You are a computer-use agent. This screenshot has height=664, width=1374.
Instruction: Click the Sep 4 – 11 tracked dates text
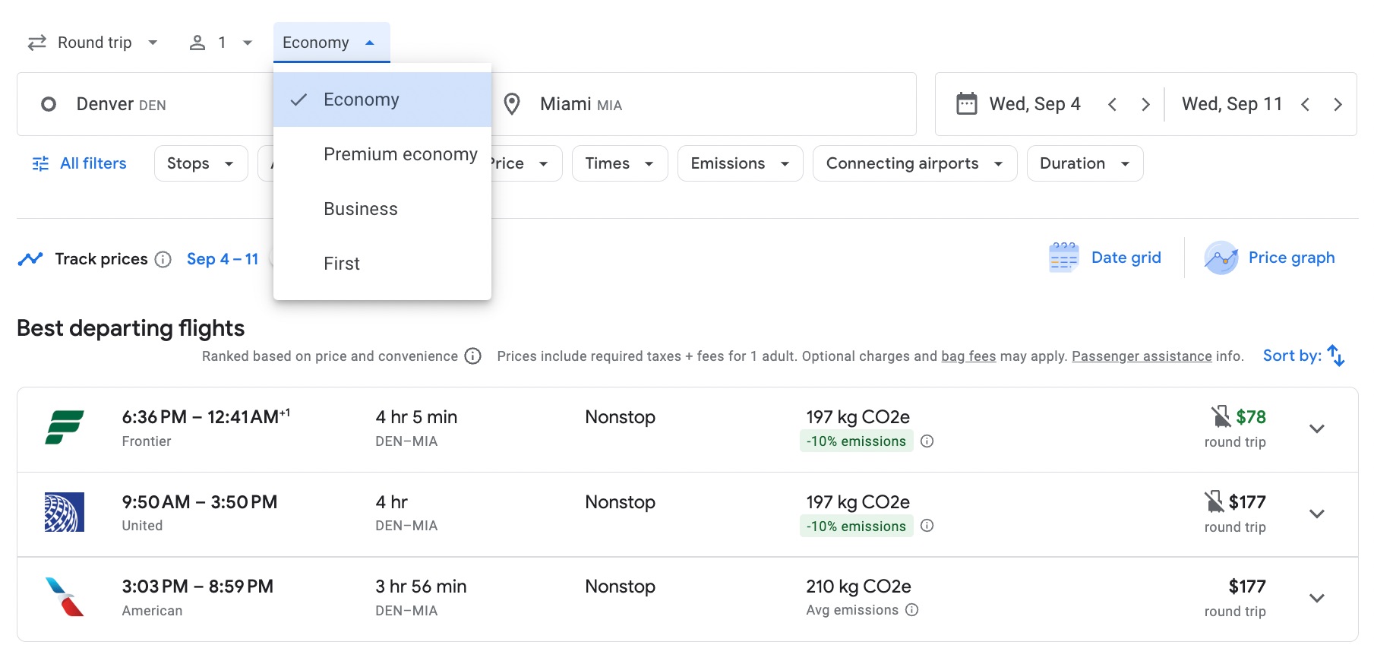(x=223, y=259)
